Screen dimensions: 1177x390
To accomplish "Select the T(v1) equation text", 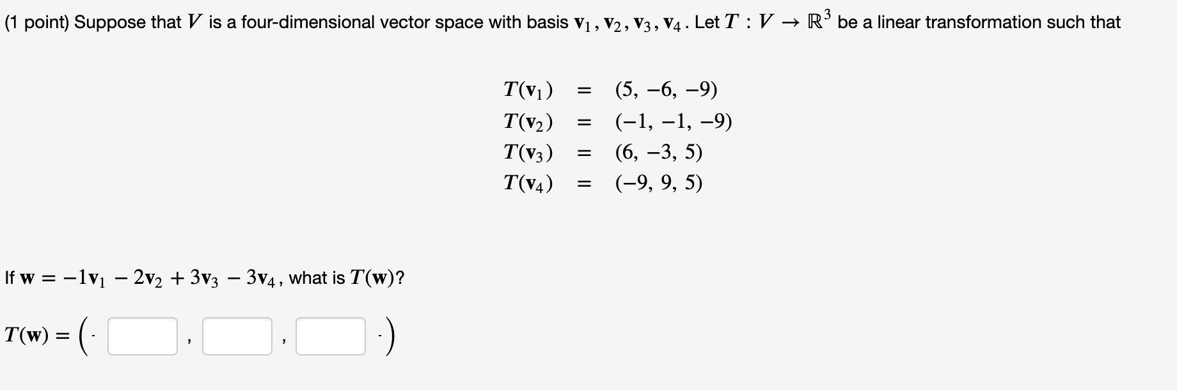I will [527, 90].
